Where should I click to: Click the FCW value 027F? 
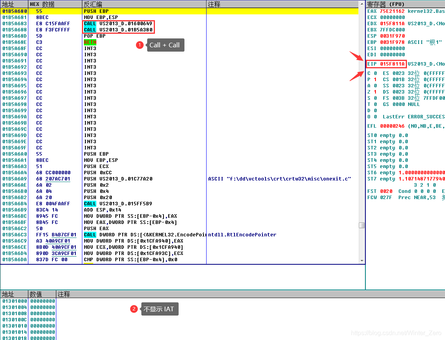386,198
